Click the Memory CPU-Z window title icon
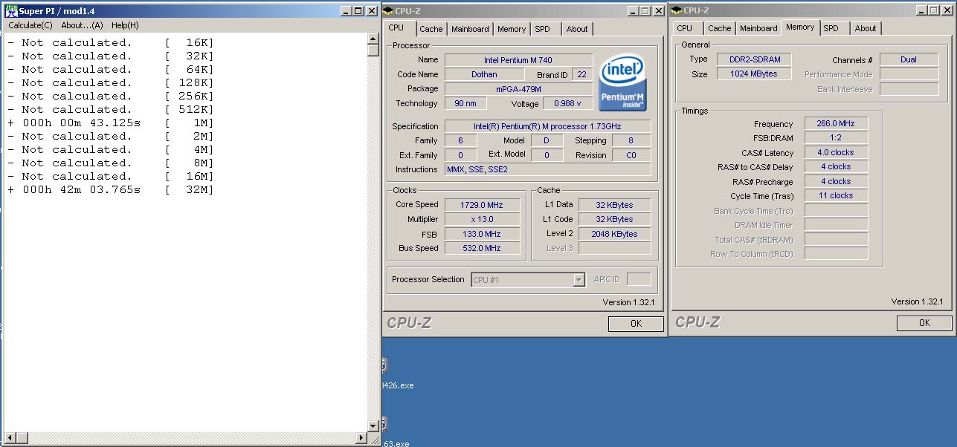This screenshot has height=447, width=957. click(x=677, y=10)
